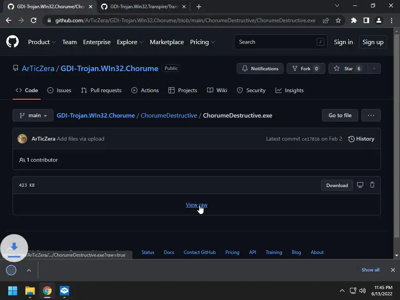
Task: Go forward using the browser forward arrow
Action: tap(21, 20)
